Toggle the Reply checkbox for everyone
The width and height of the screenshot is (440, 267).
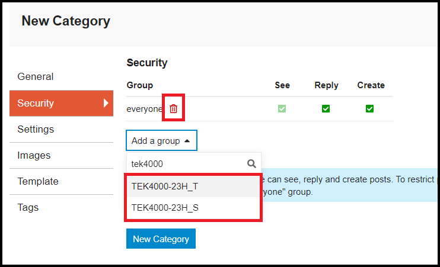click(326, 108)
